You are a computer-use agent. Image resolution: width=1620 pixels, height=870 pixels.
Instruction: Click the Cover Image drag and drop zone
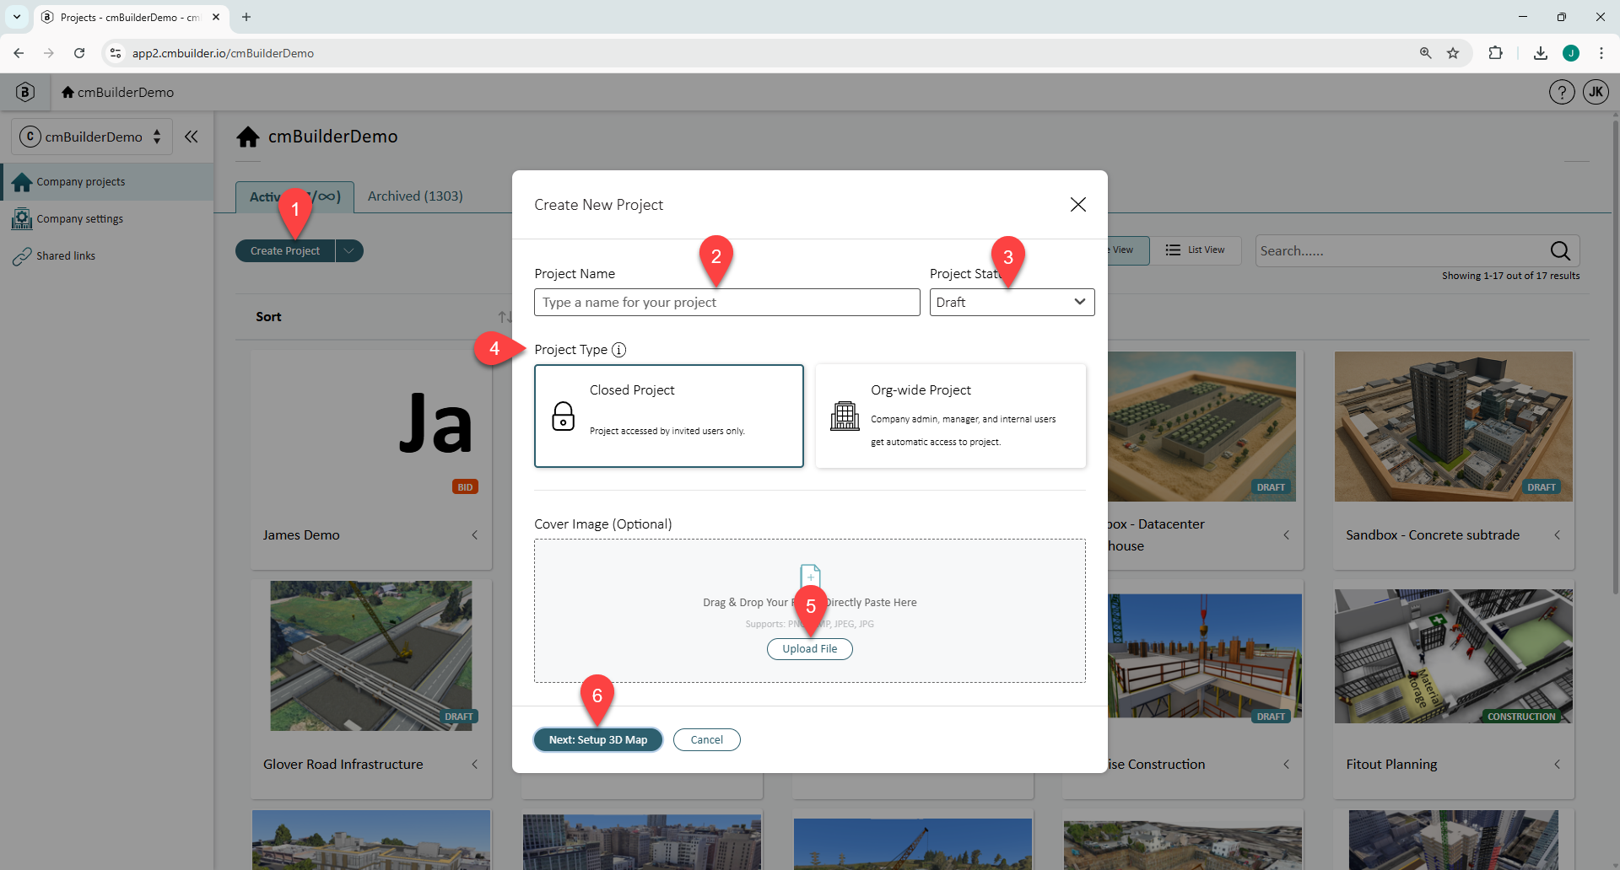[x=810, y=611]
